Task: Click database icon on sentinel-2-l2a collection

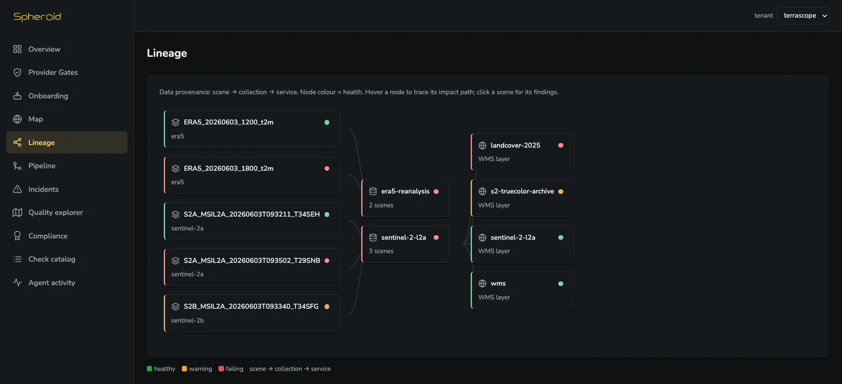Action: 373,238
